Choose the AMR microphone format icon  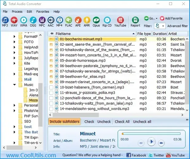[x=87, y=20]
